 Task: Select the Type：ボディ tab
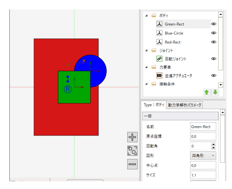[154, 105]
